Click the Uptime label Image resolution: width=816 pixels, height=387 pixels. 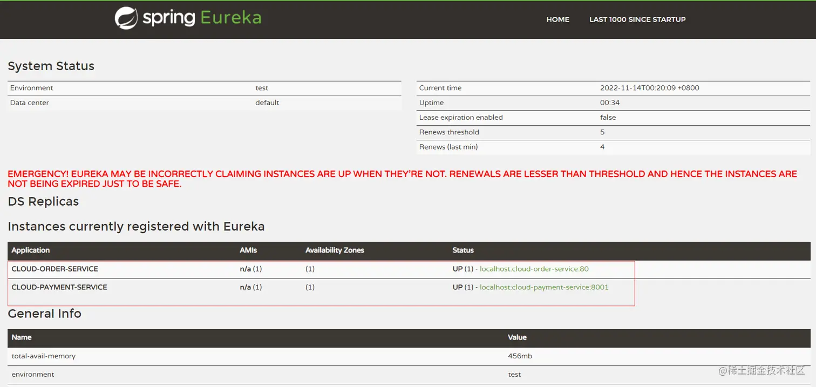(x=431, y=103)
